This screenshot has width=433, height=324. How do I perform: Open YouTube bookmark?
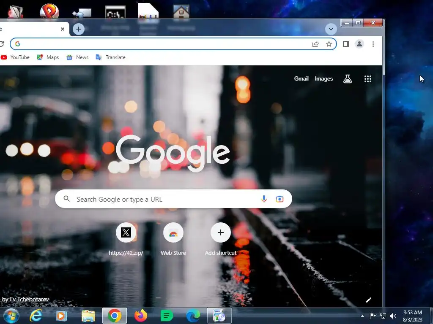15,57
